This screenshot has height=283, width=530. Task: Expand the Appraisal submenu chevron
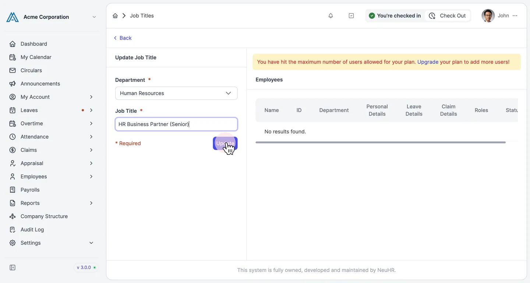[91, 163]
